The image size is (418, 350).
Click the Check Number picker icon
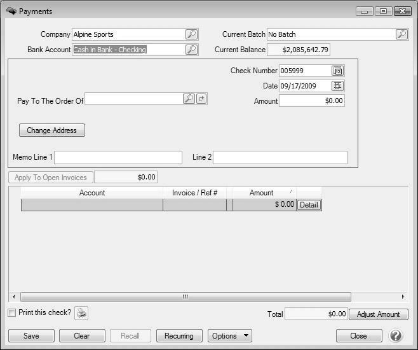coord(338,71)
